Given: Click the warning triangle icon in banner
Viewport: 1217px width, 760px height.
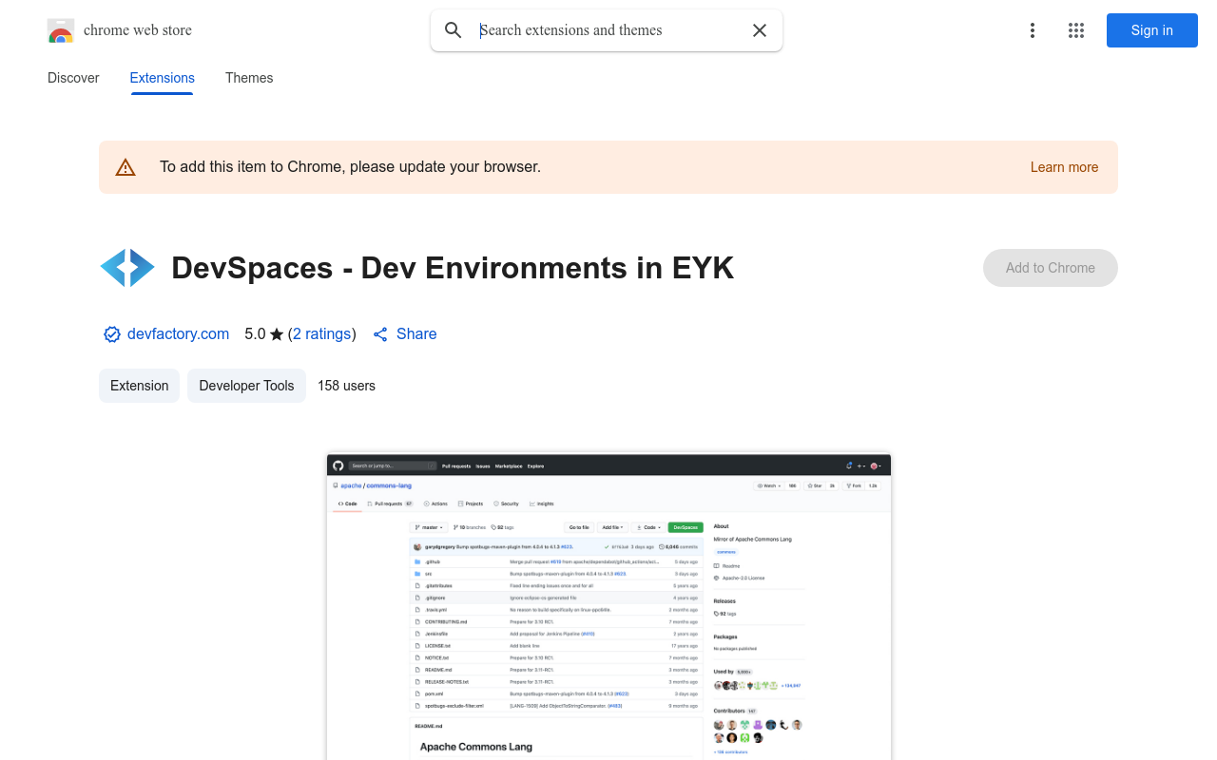Looking at the screenshot, I should (126, 167).
